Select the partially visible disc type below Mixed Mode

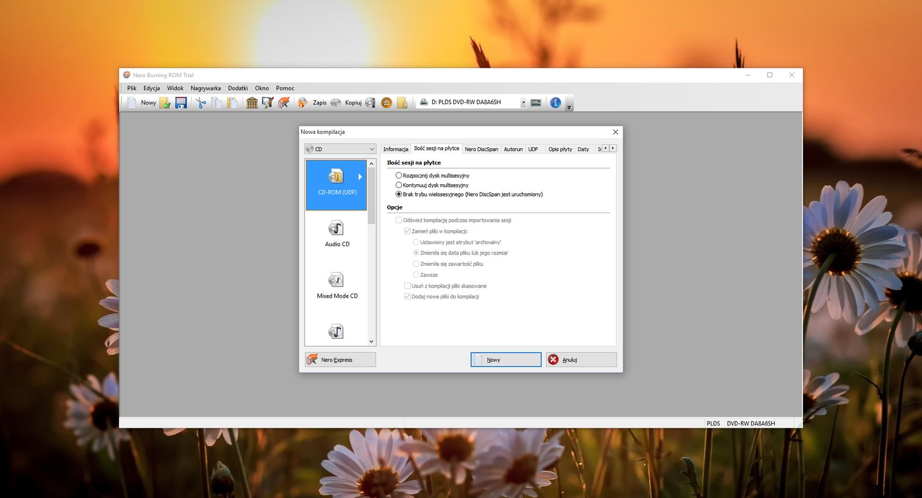pyautogui.click(x=336, y=331)
